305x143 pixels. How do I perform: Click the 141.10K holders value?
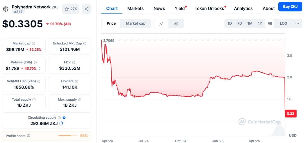click(70, 87)
